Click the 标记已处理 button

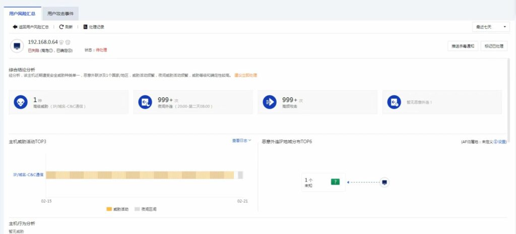[493, 46]
